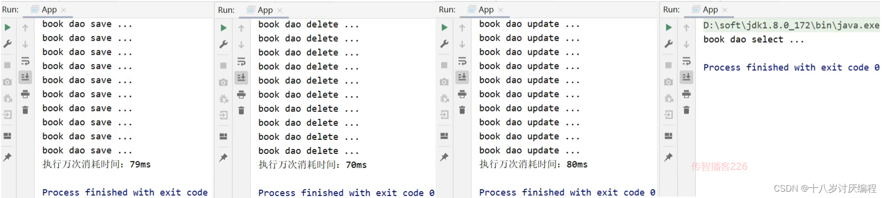884x198 pixels.
Task: Toggle soft-wrap in delete output panel
Action: click(241, 61)
